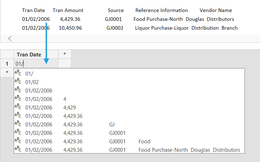Click input cell containing "01/"

point(36,64)
